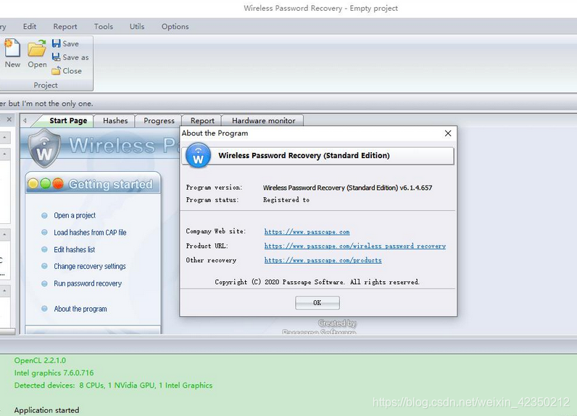Open the Utils menu

[137, 27]
